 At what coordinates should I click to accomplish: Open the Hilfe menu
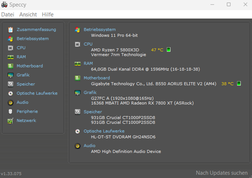[48, 15]
